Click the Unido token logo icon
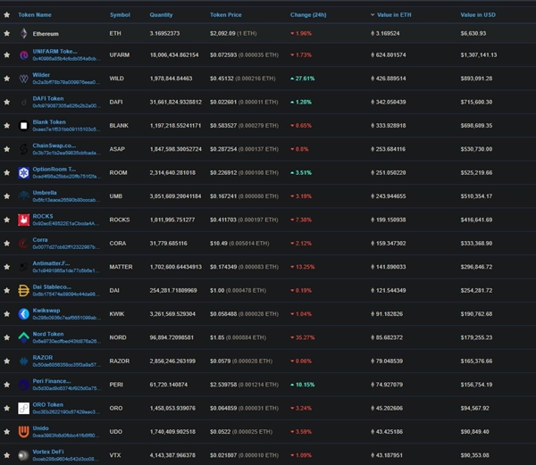536x465 pixels. pos(23,432)
